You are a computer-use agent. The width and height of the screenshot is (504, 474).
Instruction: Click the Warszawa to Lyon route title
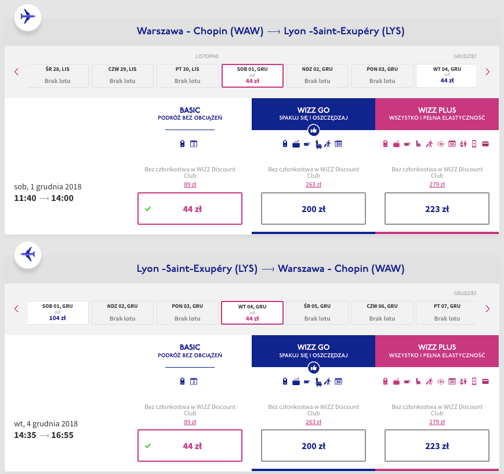pos(271,31)
